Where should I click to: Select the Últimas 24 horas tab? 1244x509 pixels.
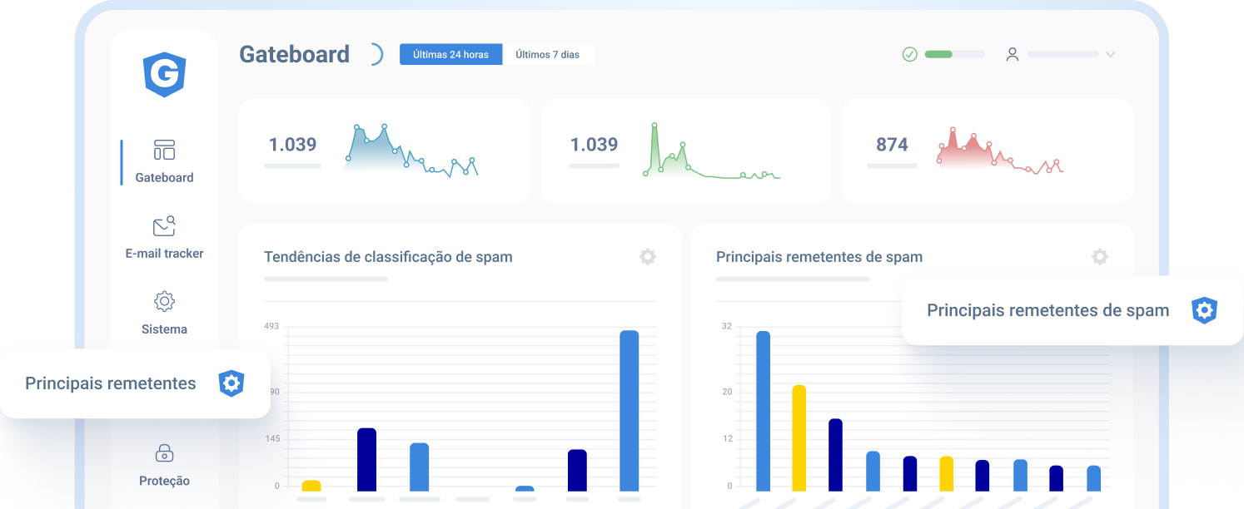[450, 55]
